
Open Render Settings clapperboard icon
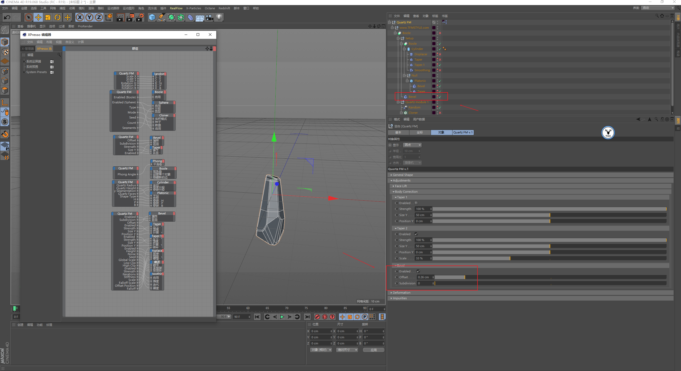pyautogui.click(x=140, y=18)
